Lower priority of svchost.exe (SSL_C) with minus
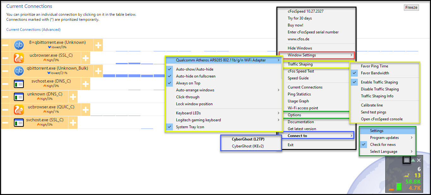This screenshot has width=431, height=195. 5,123
